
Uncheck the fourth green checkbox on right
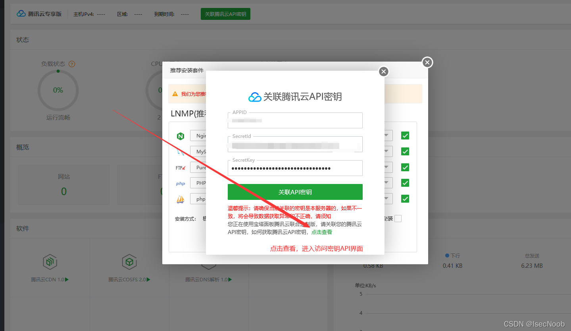(405, 183)
